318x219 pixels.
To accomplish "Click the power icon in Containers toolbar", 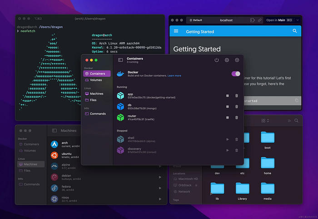I will 217,60.
